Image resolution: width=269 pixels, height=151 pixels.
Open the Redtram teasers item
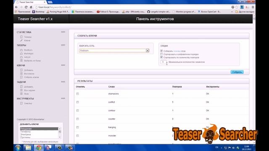coord(28,50)
